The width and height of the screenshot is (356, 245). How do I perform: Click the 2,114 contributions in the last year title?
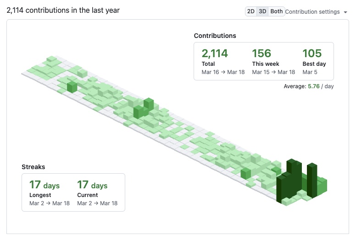point(63,11)
